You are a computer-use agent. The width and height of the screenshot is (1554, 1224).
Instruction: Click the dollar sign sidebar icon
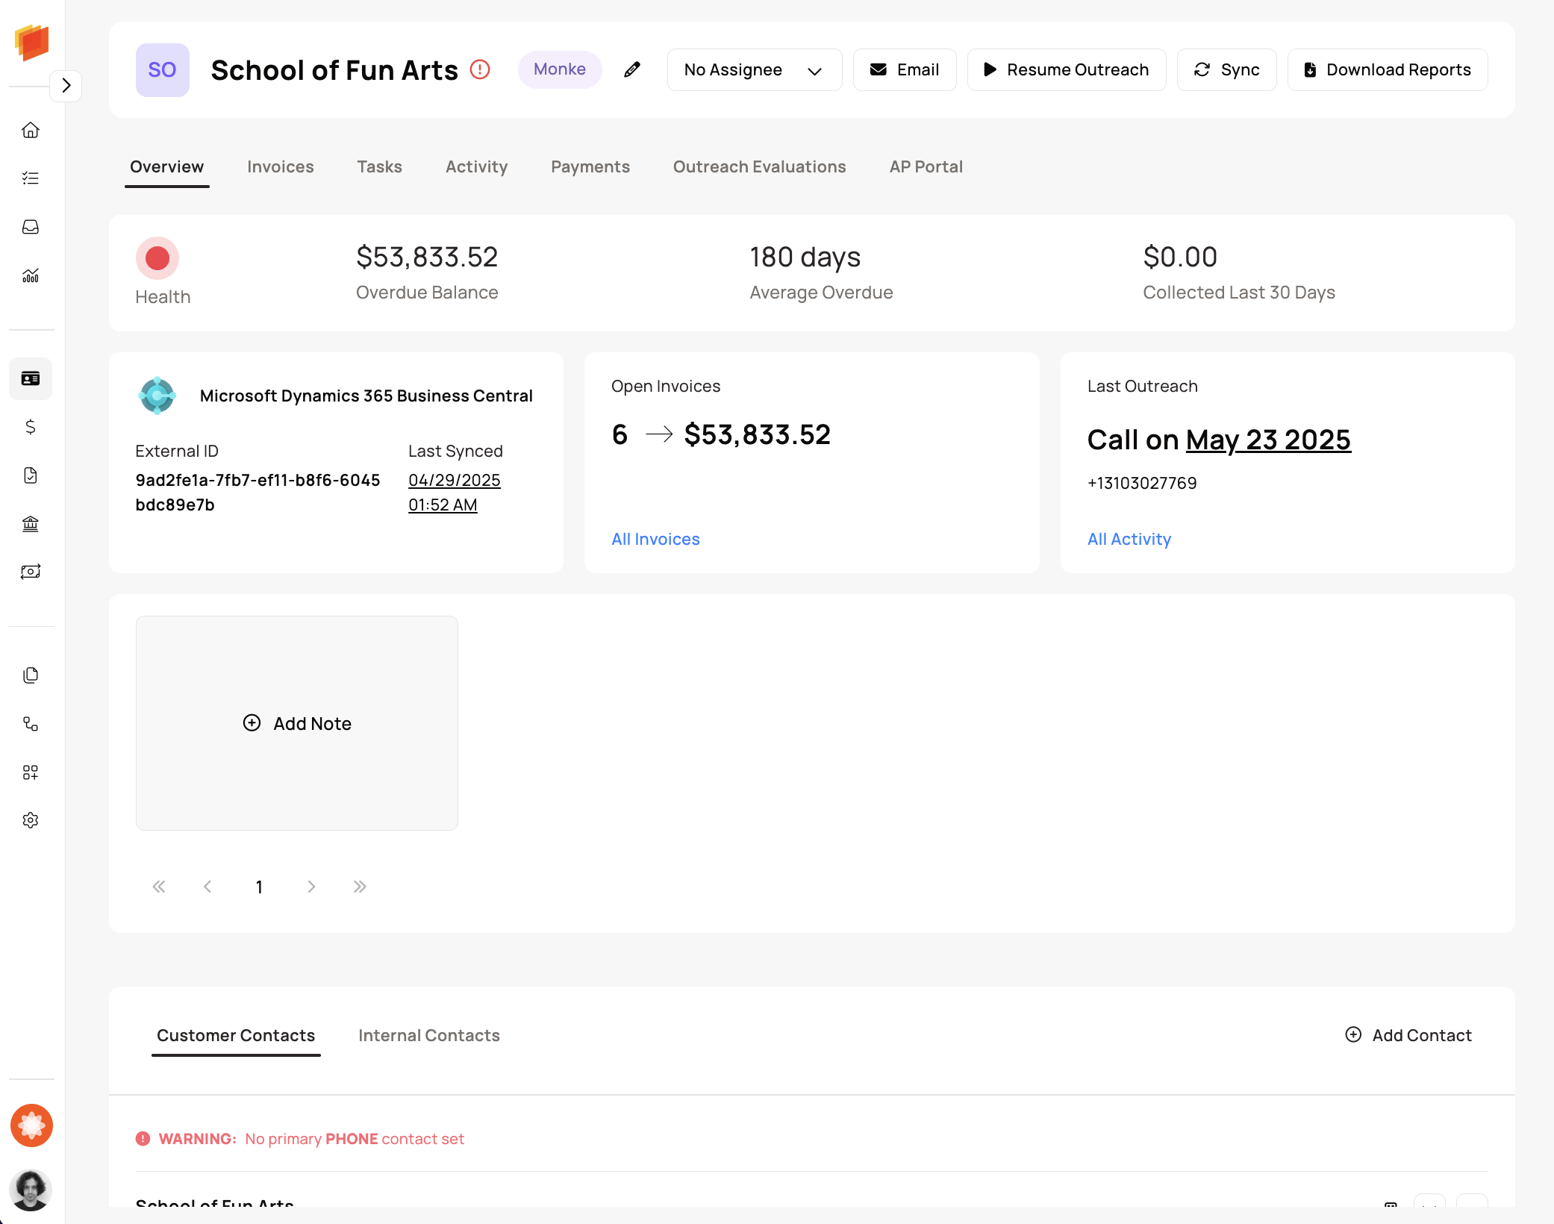pyautogui.click(x=31, y=427)
